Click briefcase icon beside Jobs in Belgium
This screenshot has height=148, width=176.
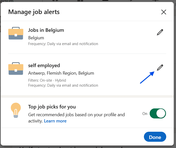point(16,34)
